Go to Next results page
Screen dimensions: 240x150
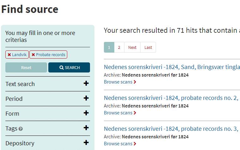(x=132, y=47)
